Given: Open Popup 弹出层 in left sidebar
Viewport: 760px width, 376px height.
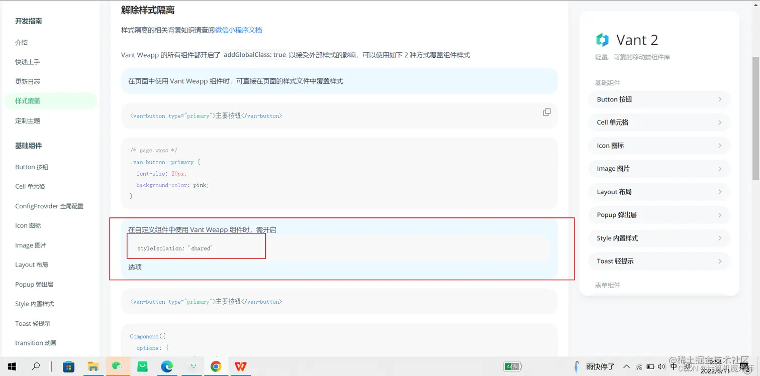Looking at the screenshot, I should pyautogui.click(x=34, y=284).
